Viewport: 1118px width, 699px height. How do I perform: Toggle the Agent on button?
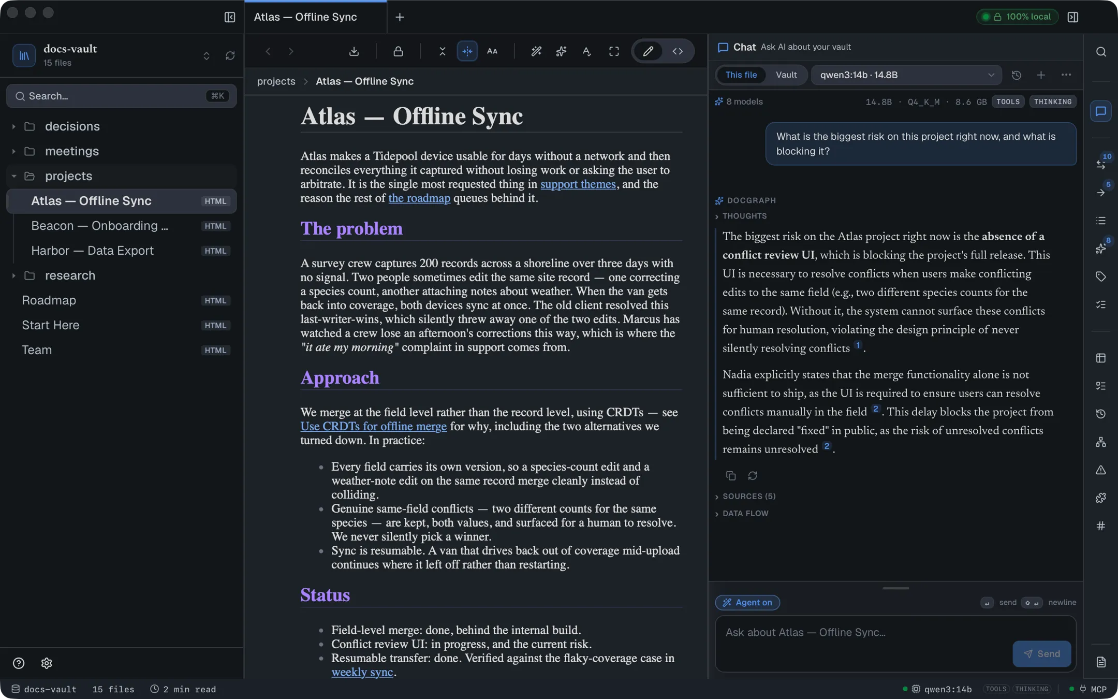click(x=747, y=602)
